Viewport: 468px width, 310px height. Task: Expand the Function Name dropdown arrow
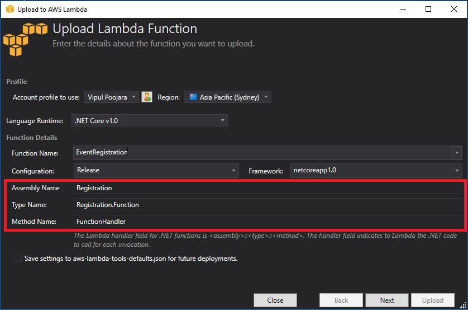[457, 153]
